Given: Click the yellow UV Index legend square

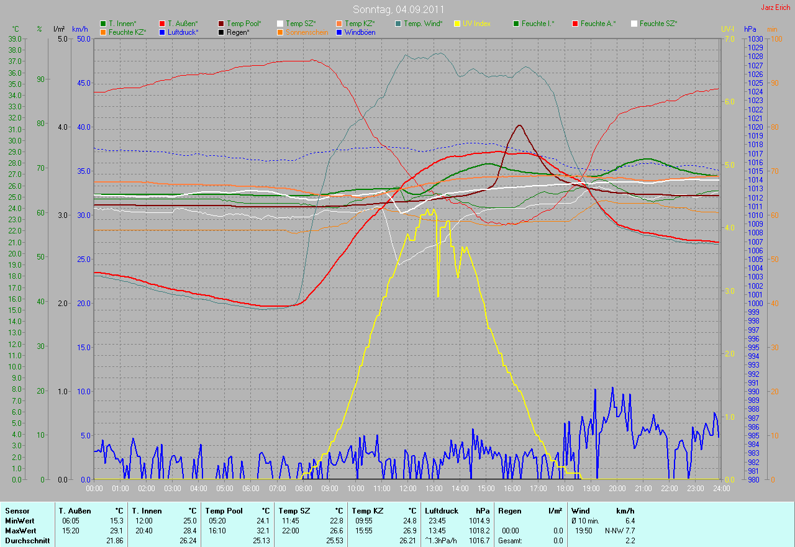Looking at the screenshot, I should coord(457,24).
